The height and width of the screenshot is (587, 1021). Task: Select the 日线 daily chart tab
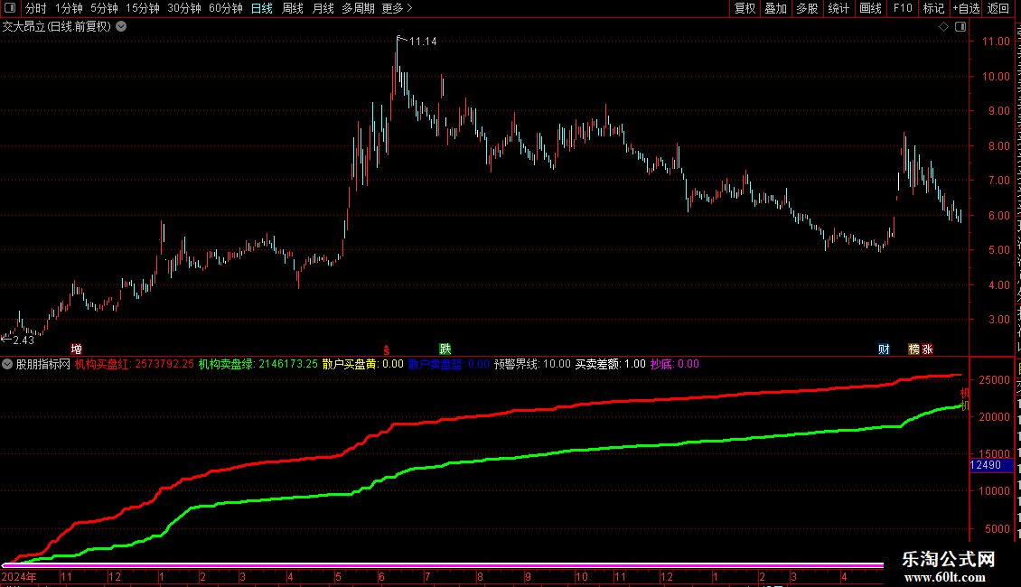tap(262, 8)
